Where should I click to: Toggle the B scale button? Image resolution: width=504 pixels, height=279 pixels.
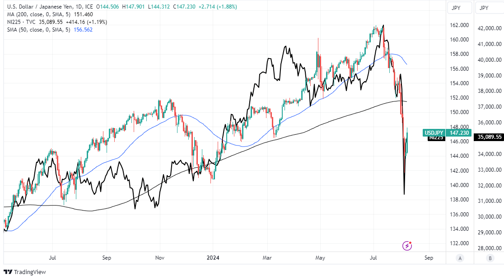point(490,258)
